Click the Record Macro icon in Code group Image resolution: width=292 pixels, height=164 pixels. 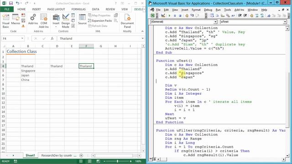pos(23,15)
